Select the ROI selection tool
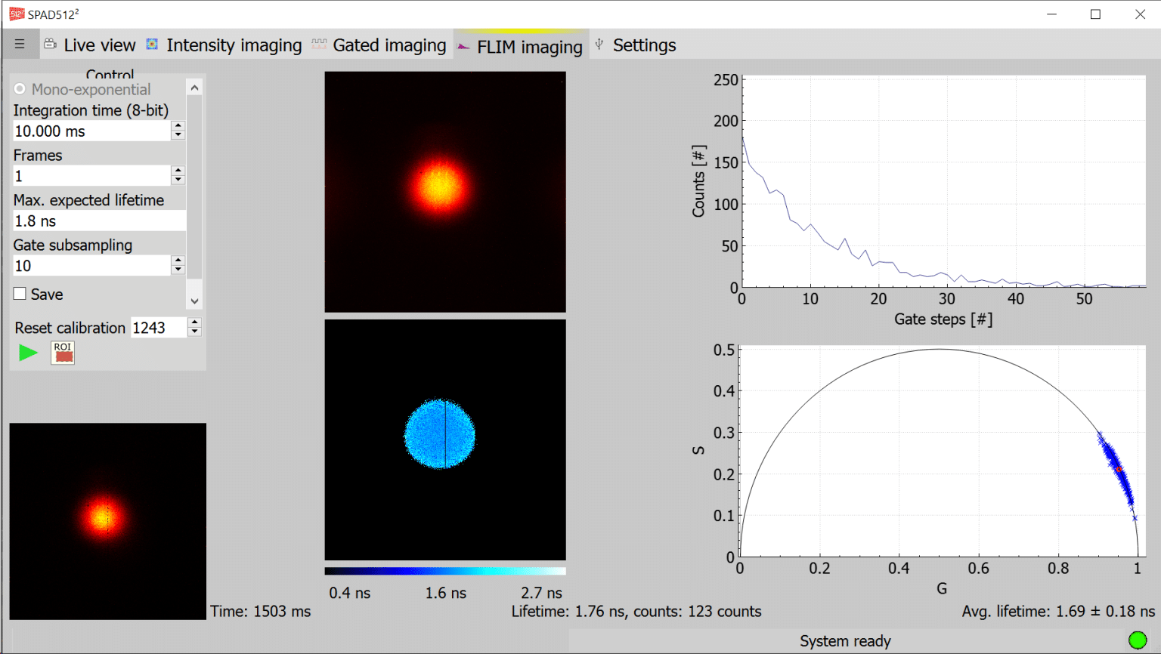Viewport: 1161px width, 654px height. point(62,353)
